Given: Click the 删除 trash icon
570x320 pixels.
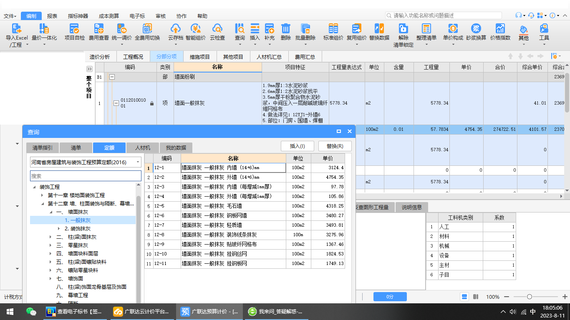Looking at the screenshot, I should (286, 28).
